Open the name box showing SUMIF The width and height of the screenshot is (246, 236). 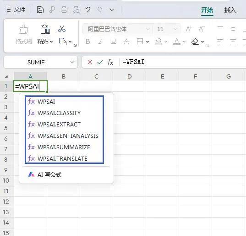point(40,62)
